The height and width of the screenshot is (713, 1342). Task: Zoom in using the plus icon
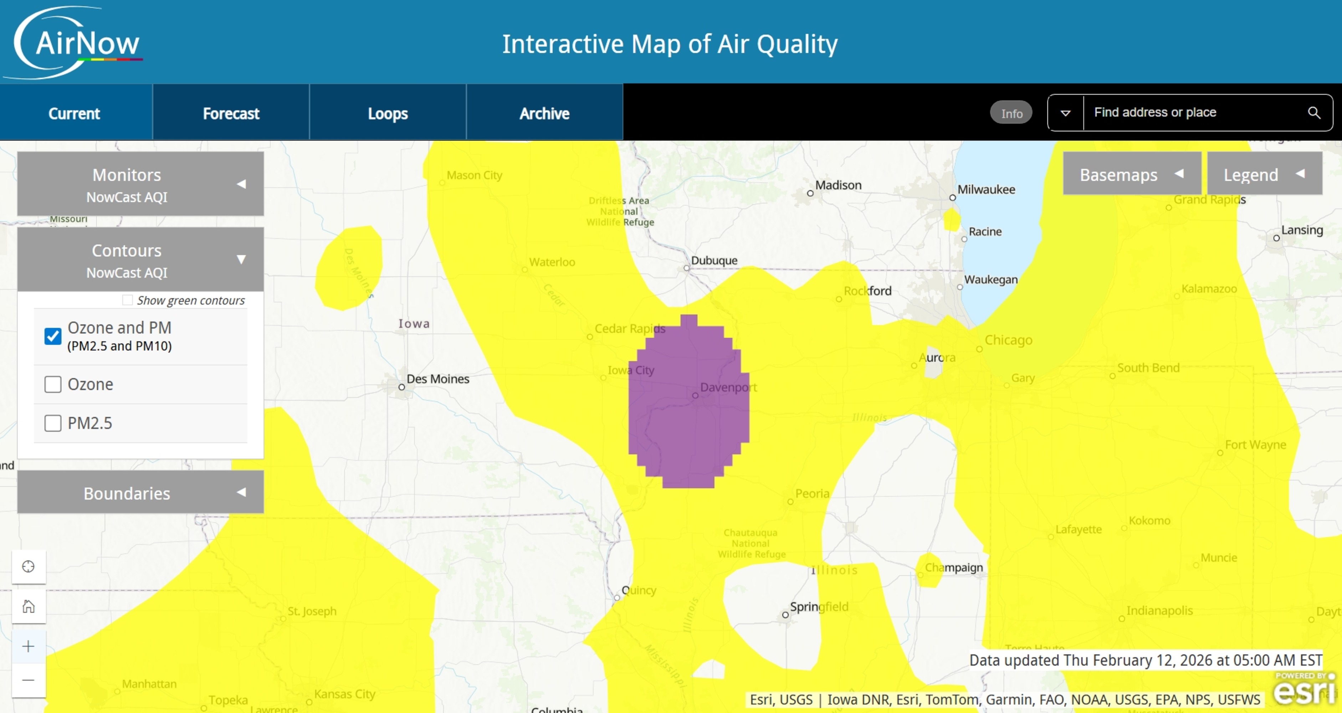[27, 646]
